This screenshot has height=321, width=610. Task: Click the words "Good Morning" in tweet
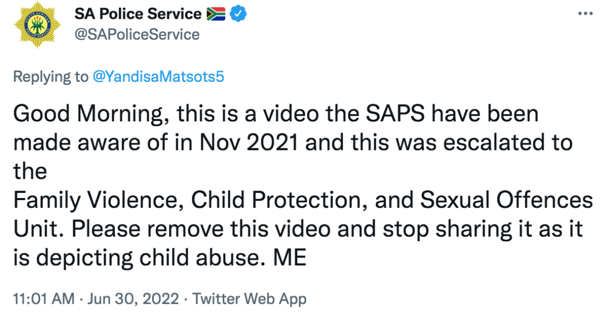pyautogui.click(x=90, y=114)
